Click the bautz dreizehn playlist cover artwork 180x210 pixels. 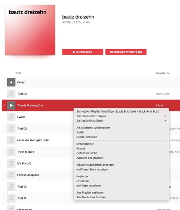[30, 30]
